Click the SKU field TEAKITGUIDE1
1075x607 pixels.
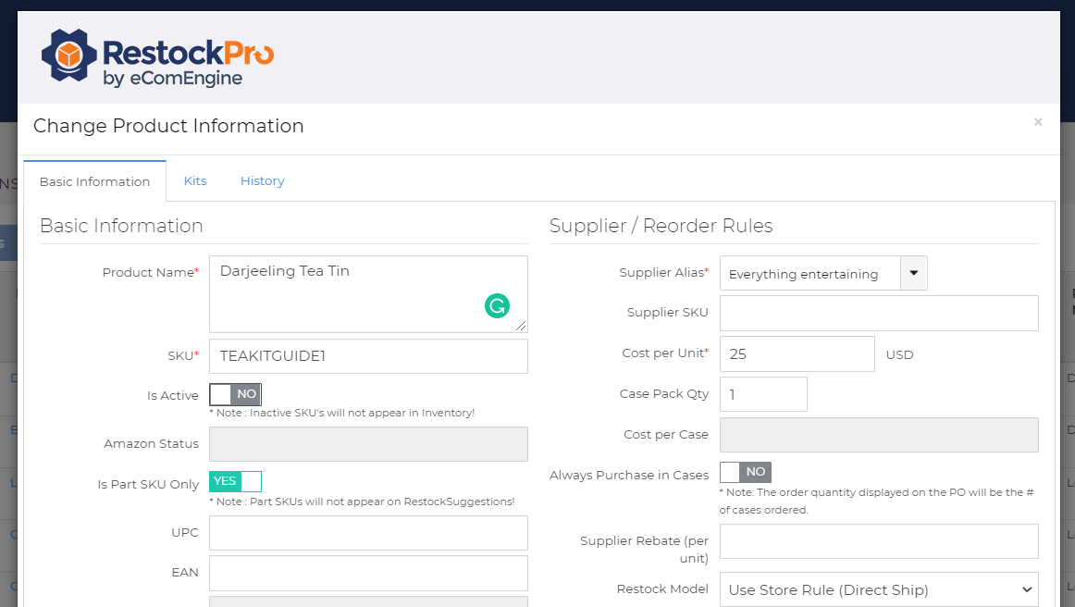point(368,356)
